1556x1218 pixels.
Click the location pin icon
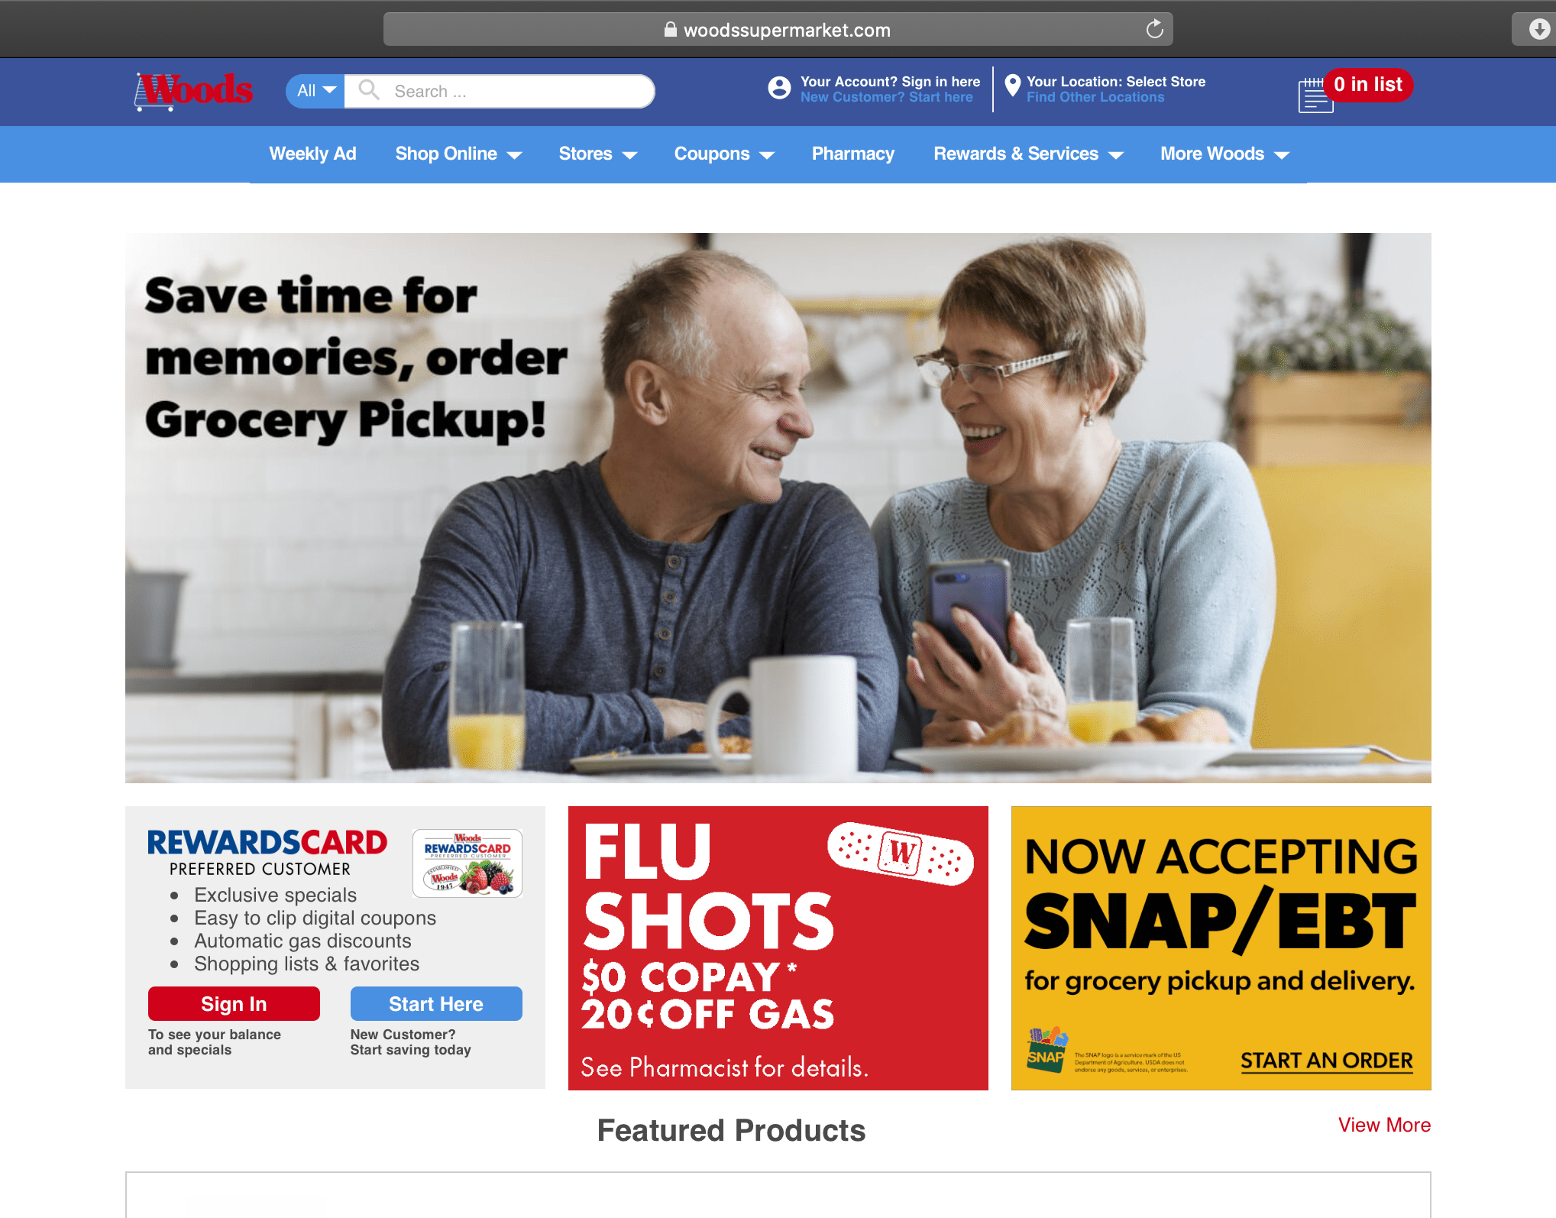[x=1012, y=86]
